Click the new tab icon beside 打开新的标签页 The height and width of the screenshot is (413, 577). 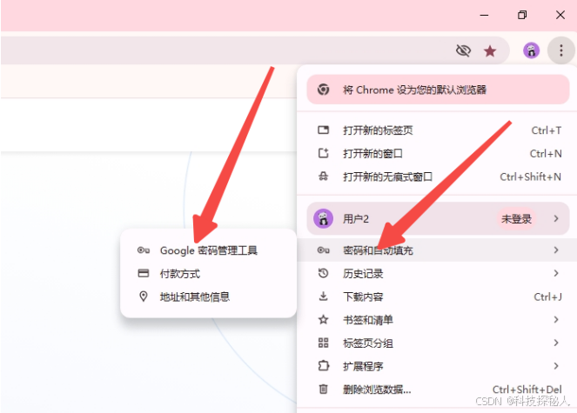[324, 130]
